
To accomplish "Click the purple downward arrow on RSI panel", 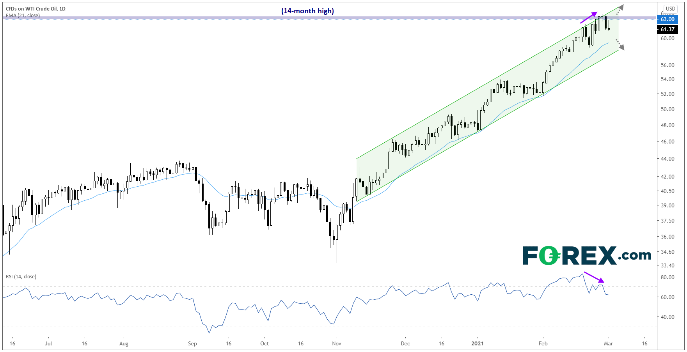I will [x=594, y=277].
